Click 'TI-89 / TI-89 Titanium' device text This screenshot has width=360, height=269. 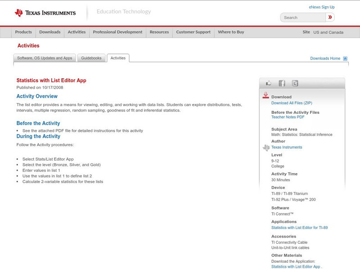tap(289, 194)
